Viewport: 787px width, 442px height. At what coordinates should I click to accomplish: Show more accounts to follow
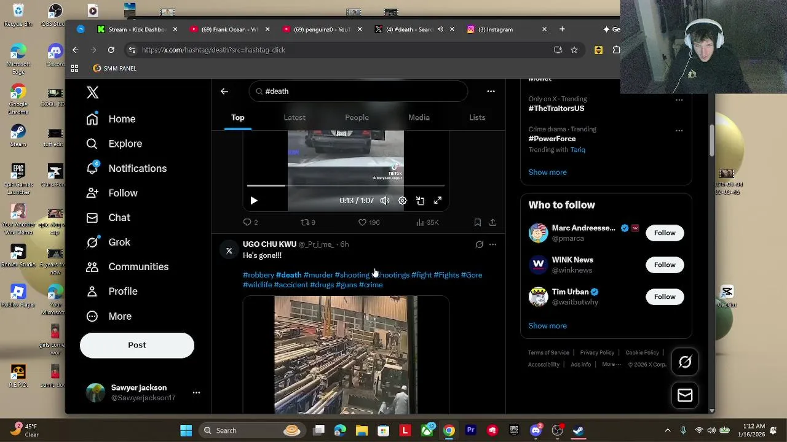tap(547, 326)
